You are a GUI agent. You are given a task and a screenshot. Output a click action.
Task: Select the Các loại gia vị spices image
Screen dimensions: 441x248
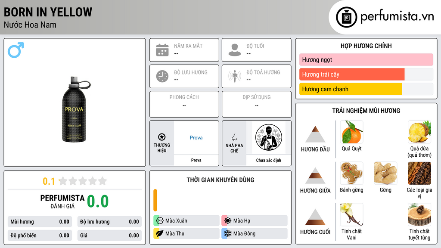[x=419, y=173]
